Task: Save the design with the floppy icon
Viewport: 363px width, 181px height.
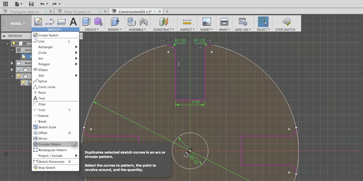Action: 31,4
